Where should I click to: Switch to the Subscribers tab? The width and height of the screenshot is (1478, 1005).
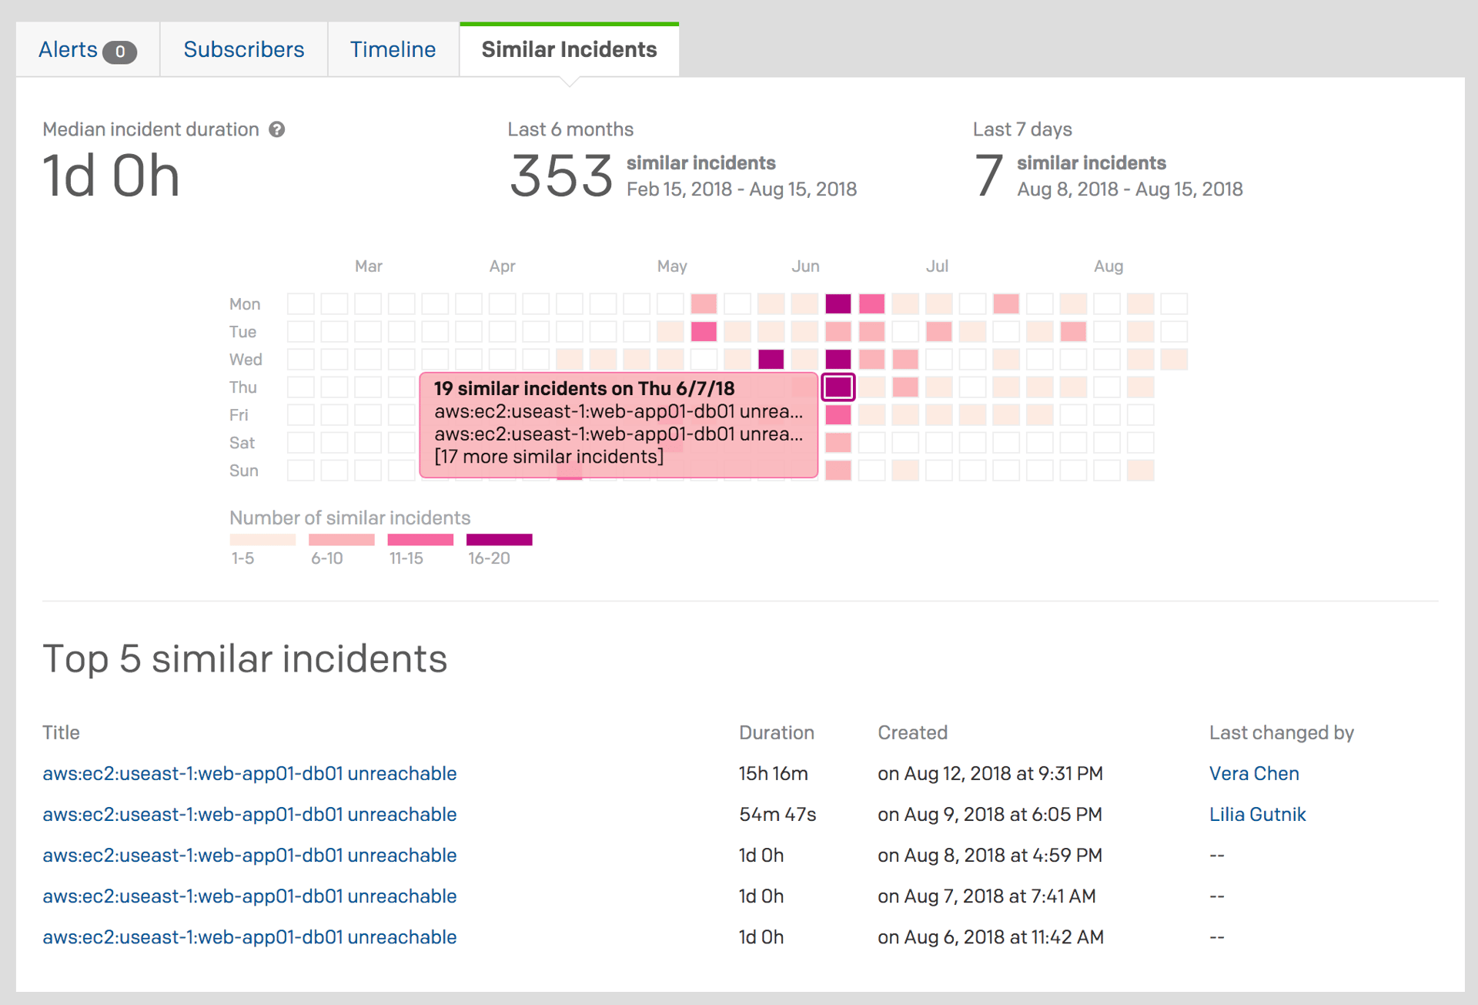243,50
